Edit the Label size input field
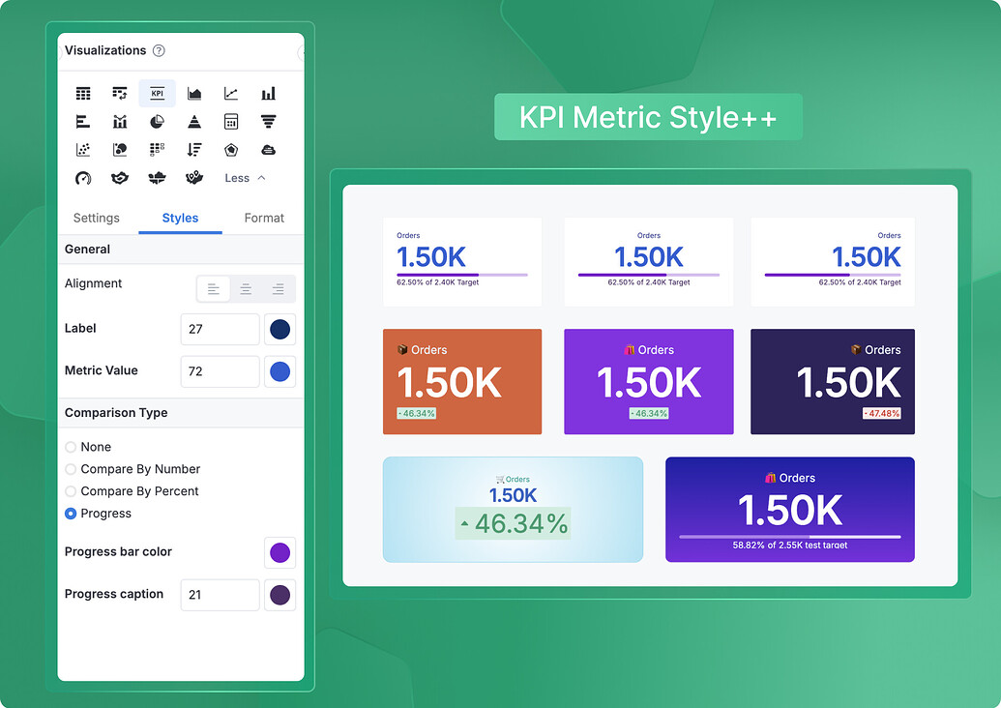 tap(220, 329)
